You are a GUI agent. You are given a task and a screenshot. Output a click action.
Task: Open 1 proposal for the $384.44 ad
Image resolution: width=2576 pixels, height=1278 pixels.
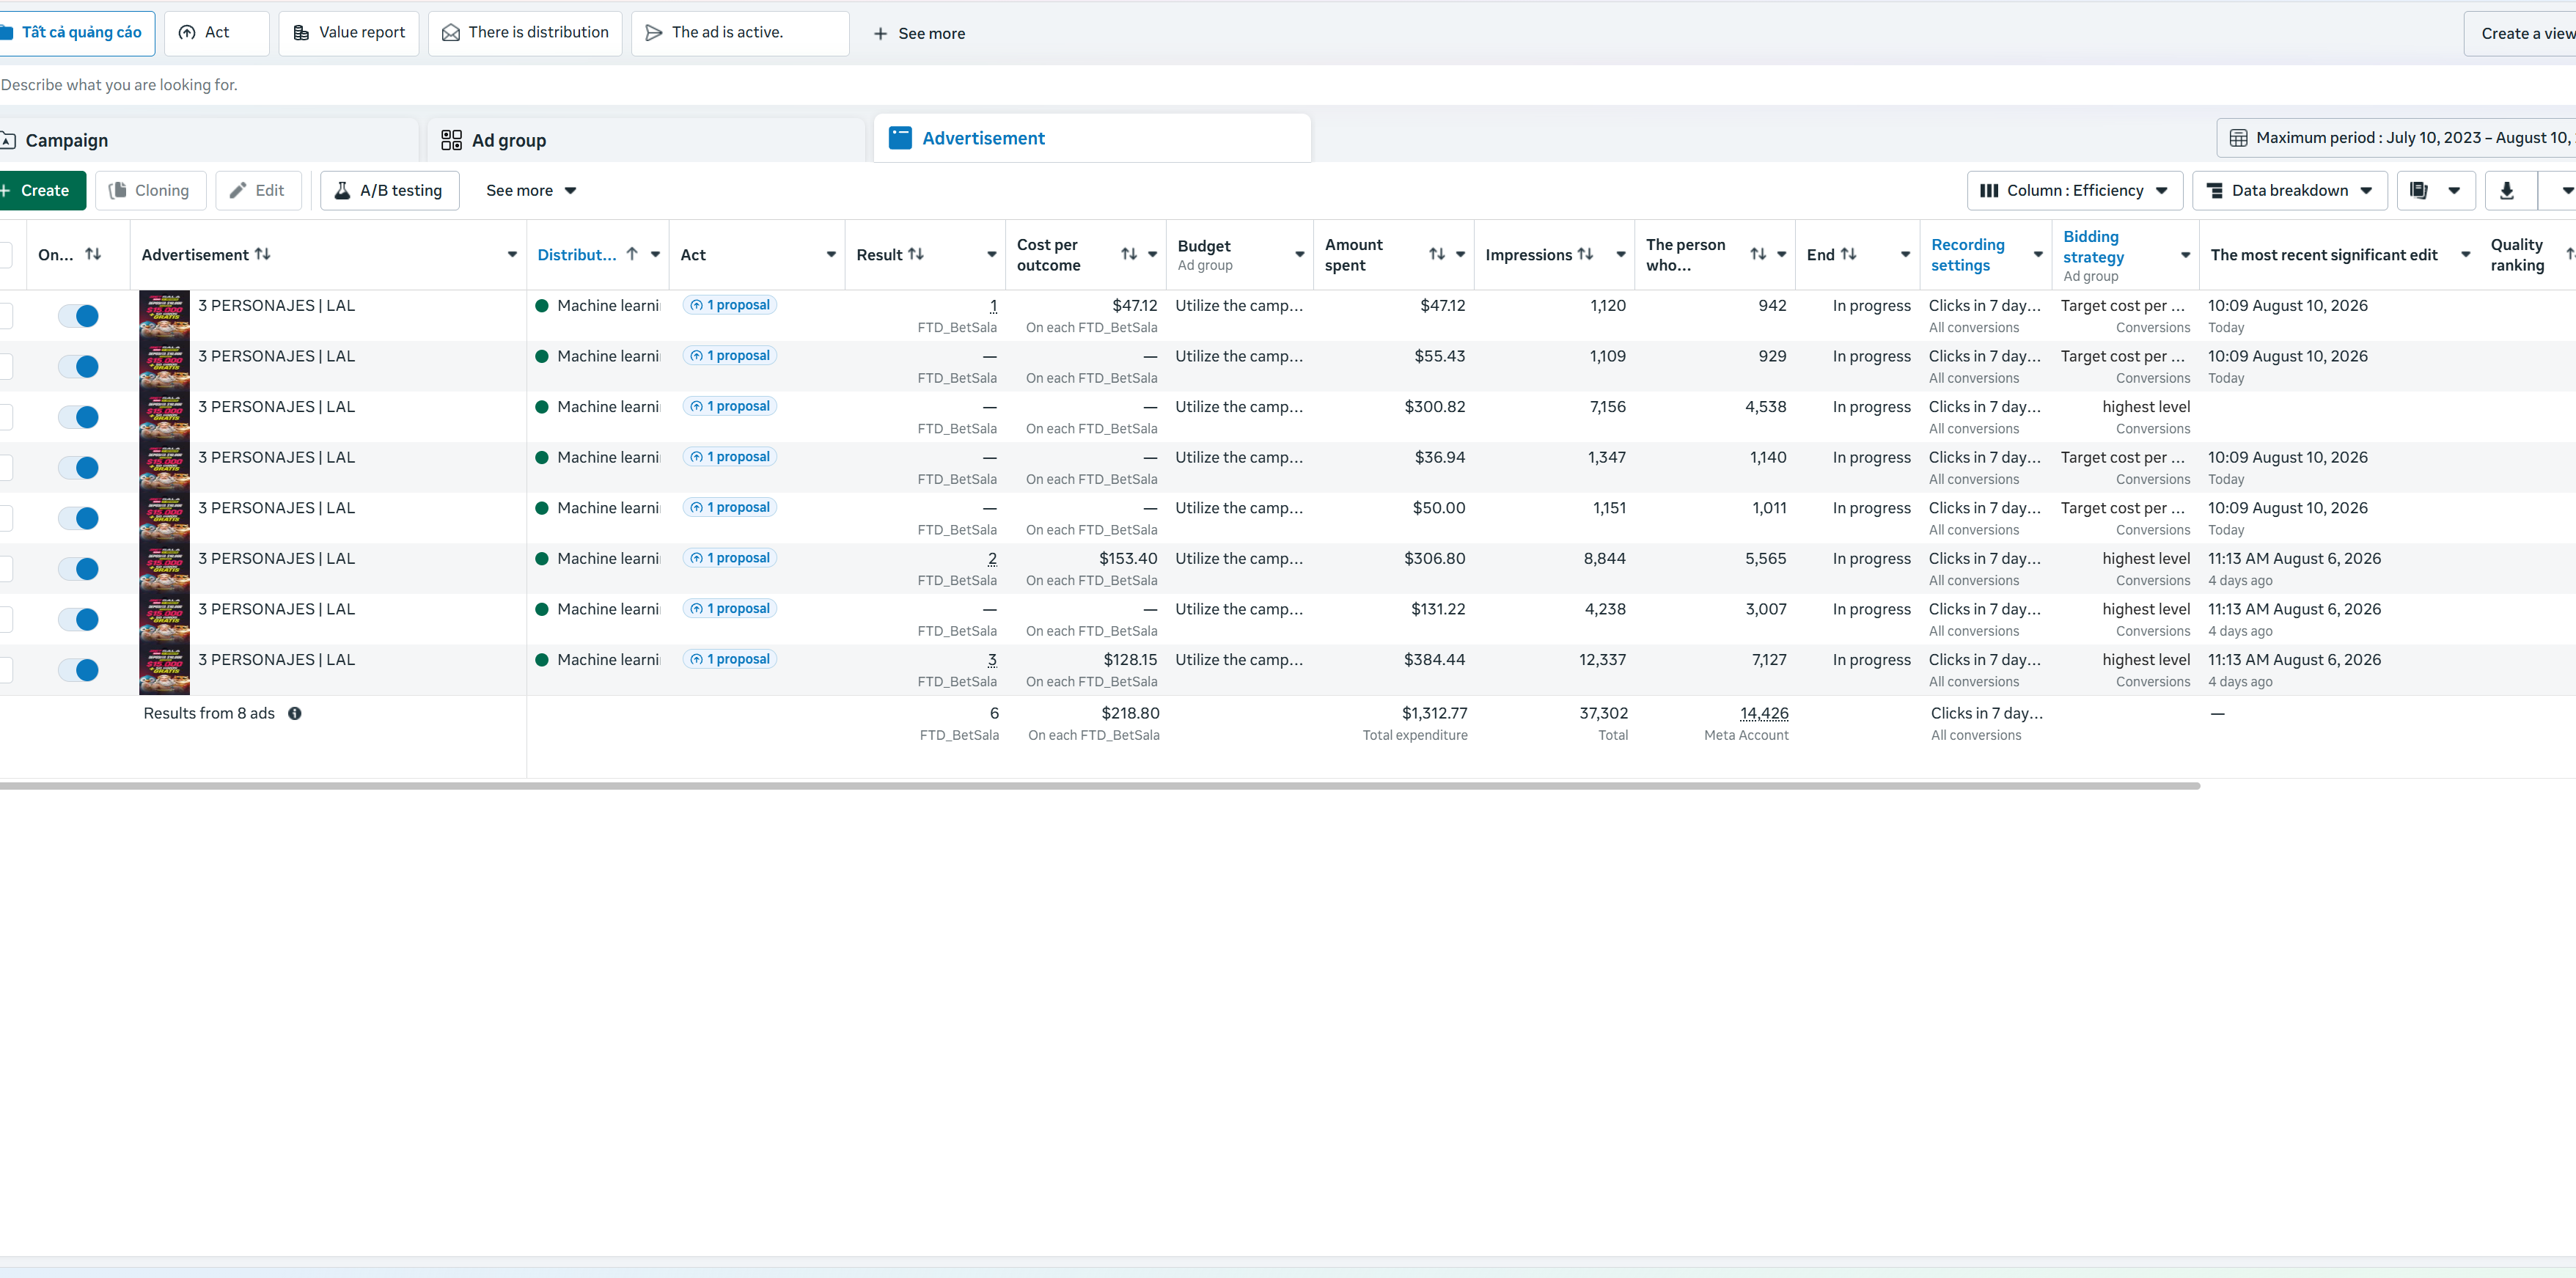pyautogui.click(x=730, y=659)
